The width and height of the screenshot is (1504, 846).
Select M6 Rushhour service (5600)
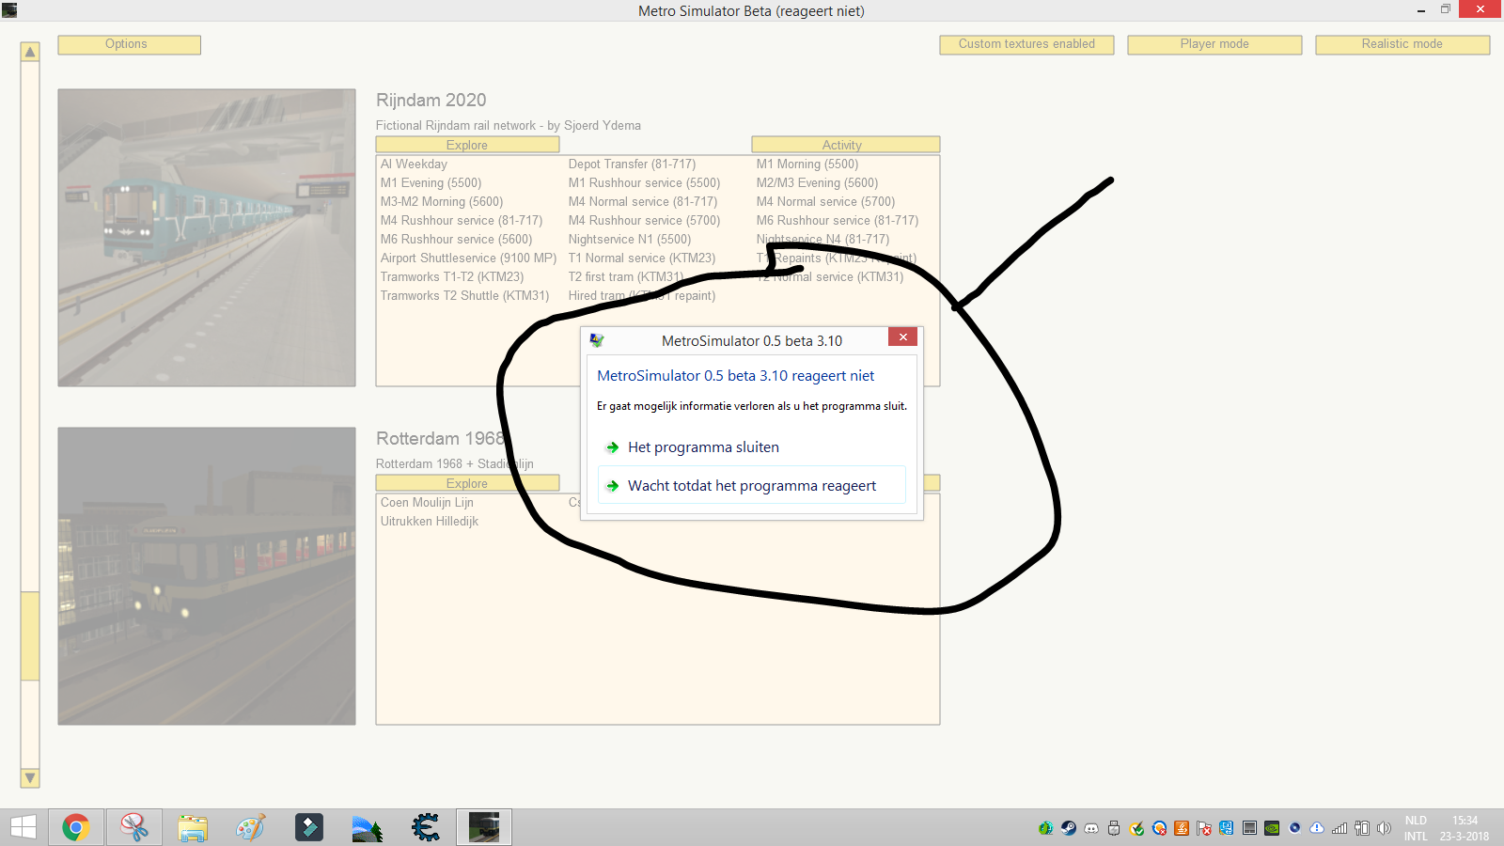click(x=456, y=239)
